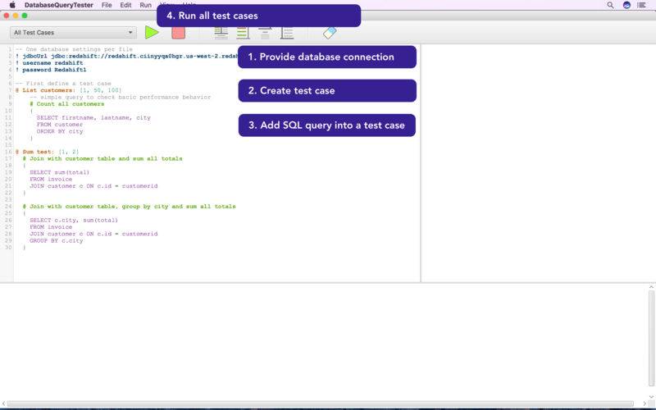Click inside the bottom output console area
The height and width of the screenshot is (410, 656).
[x=324, y=341]
